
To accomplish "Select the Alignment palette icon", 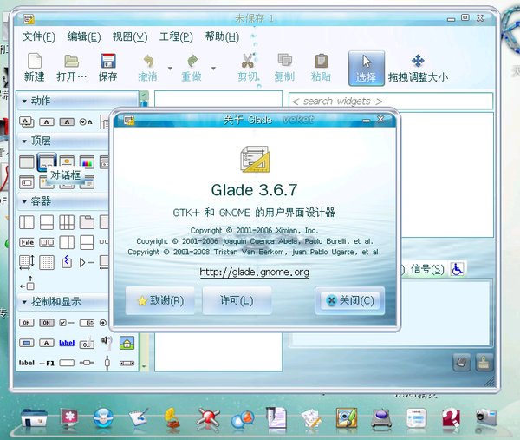I will coord(27,283).
